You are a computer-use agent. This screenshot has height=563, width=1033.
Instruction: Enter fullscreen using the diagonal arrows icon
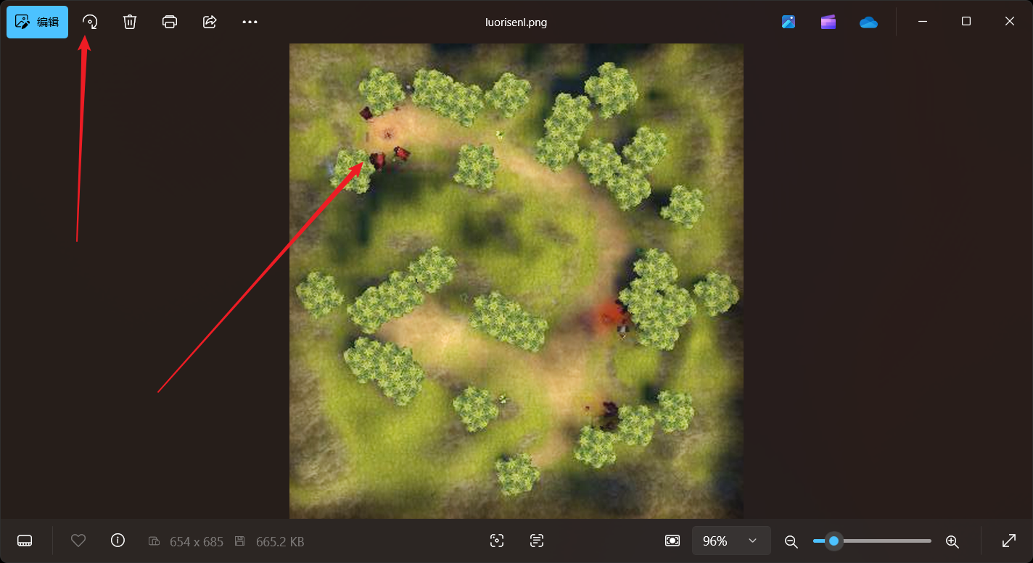click(x=1008, y=541)
